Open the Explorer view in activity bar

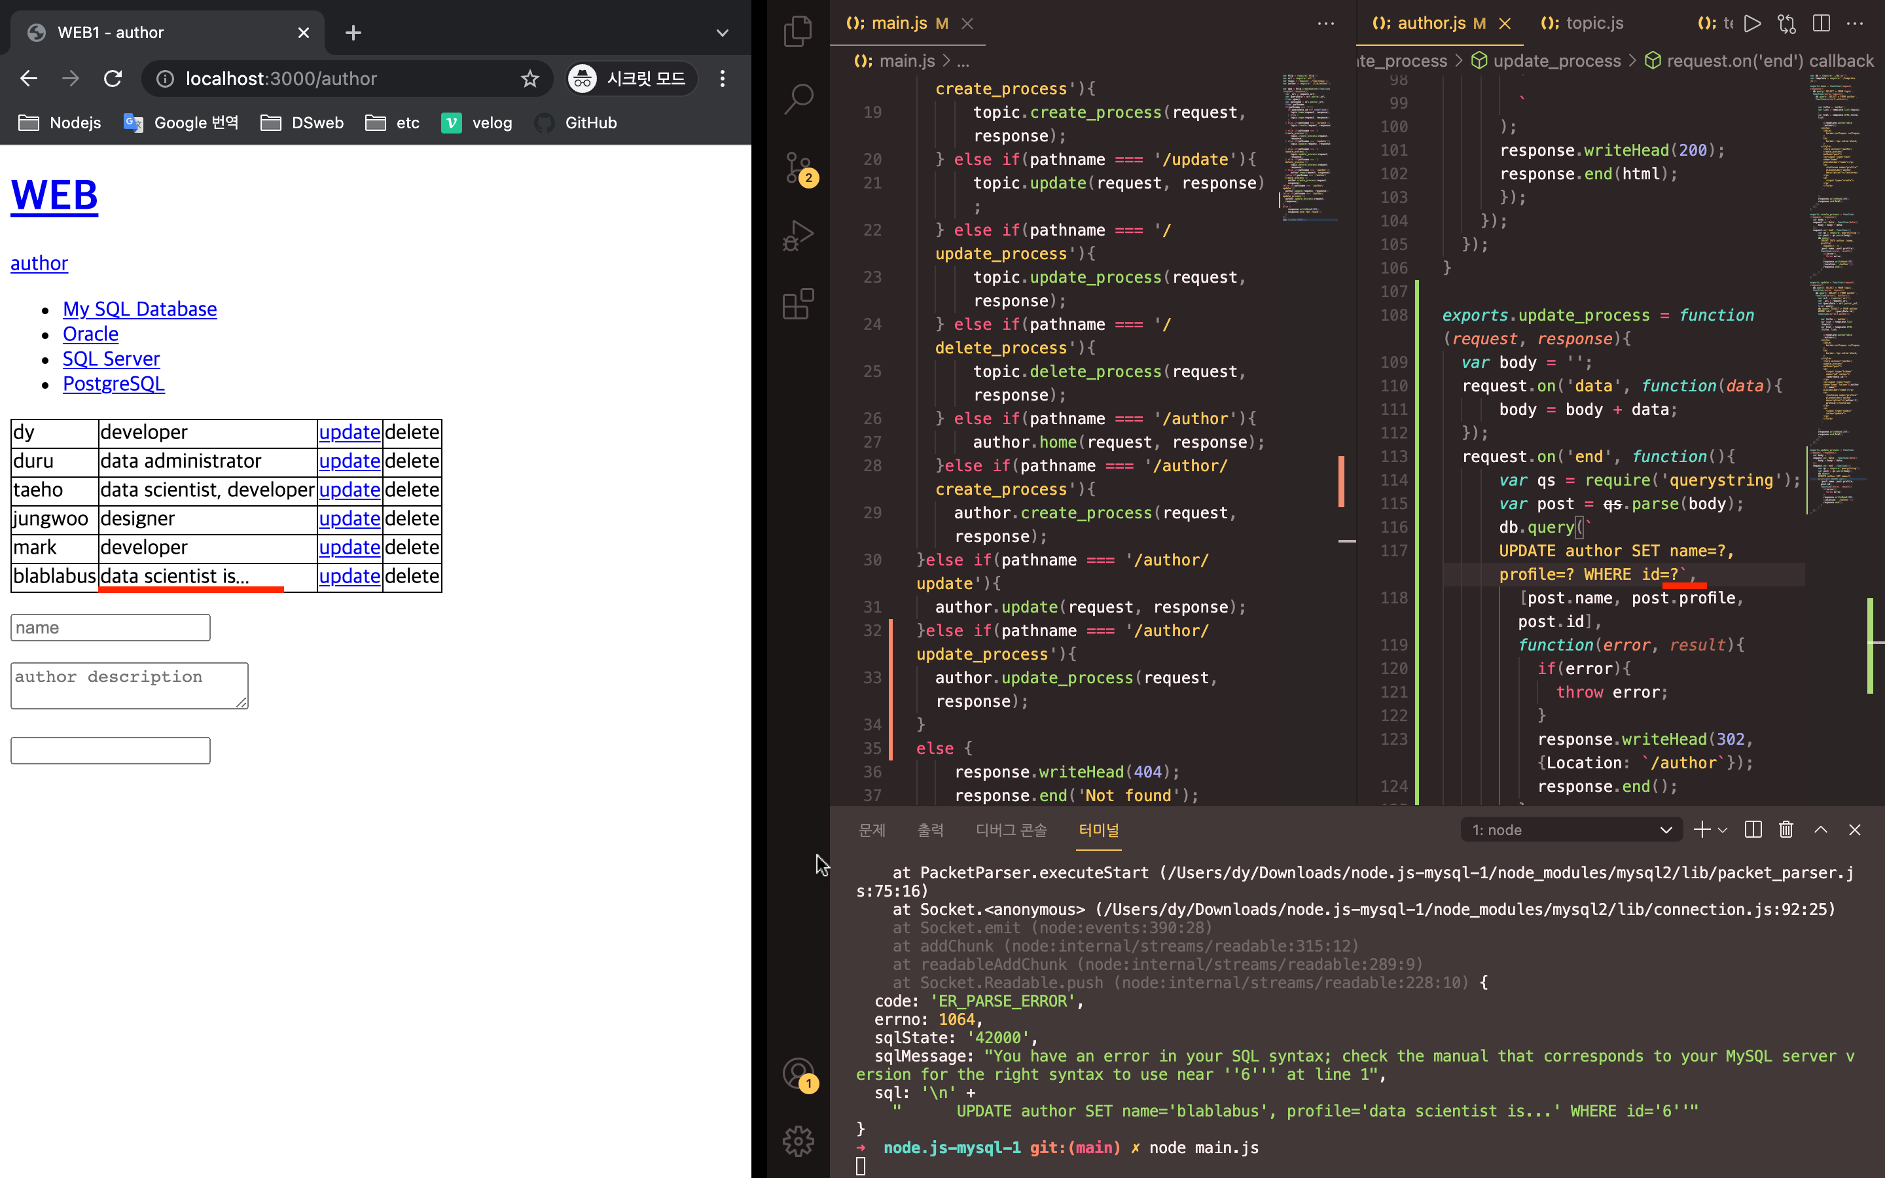pos(798,32)
